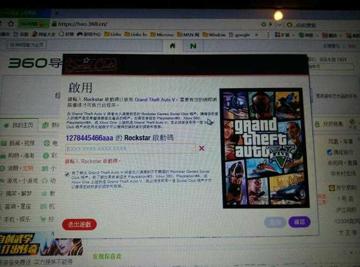360x267 pixels.
Task: Click the green coin icon beside 彩
Action: [x=46, y=156]
